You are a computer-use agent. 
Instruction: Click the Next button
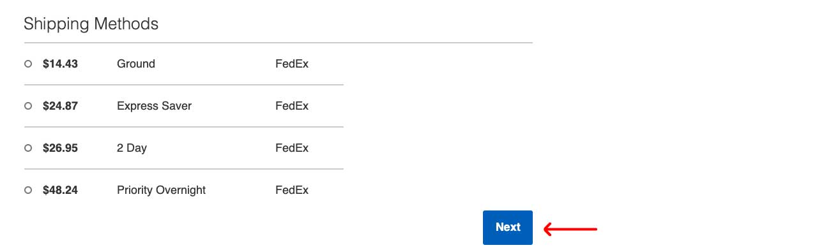coord(508,227)
